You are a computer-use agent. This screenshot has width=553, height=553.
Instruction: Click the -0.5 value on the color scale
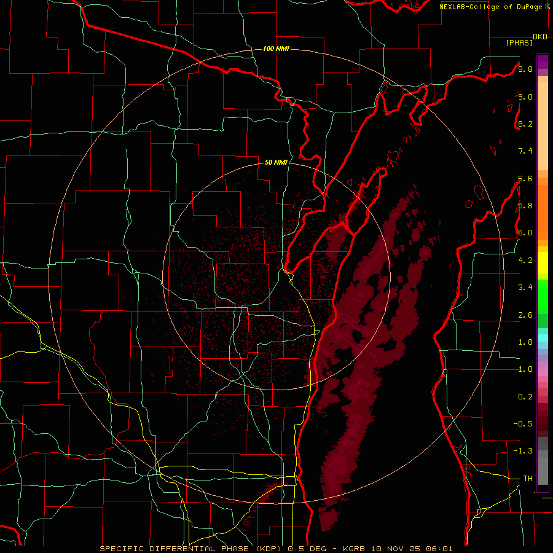pyautogui.click(x=523, y=424)
